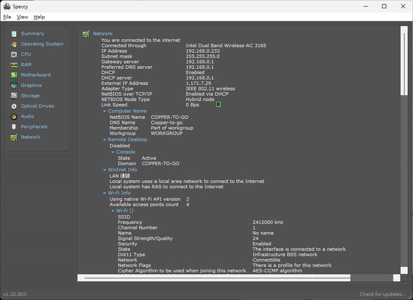Open the View menu

coord(23,17)
